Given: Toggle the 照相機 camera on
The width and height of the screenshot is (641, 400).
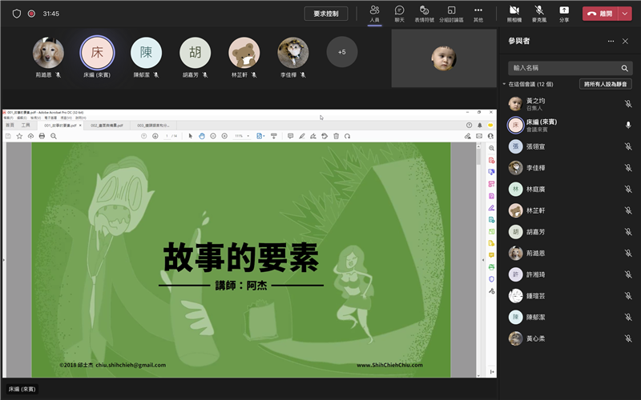Looking at the screenshot, I should pyautogui.click(x=514, y=13).
